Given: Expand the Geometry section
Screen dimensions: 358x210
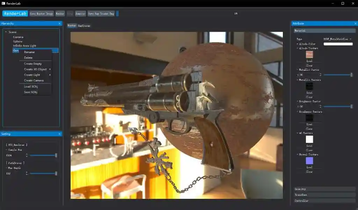Looking at the screenshot, I should (324, 189).
